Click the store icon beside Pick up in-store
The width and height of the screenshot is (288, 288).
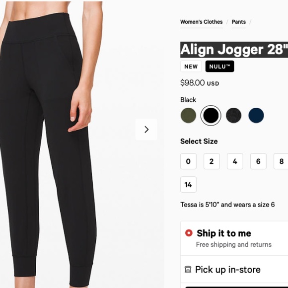[x=188, y=270]
